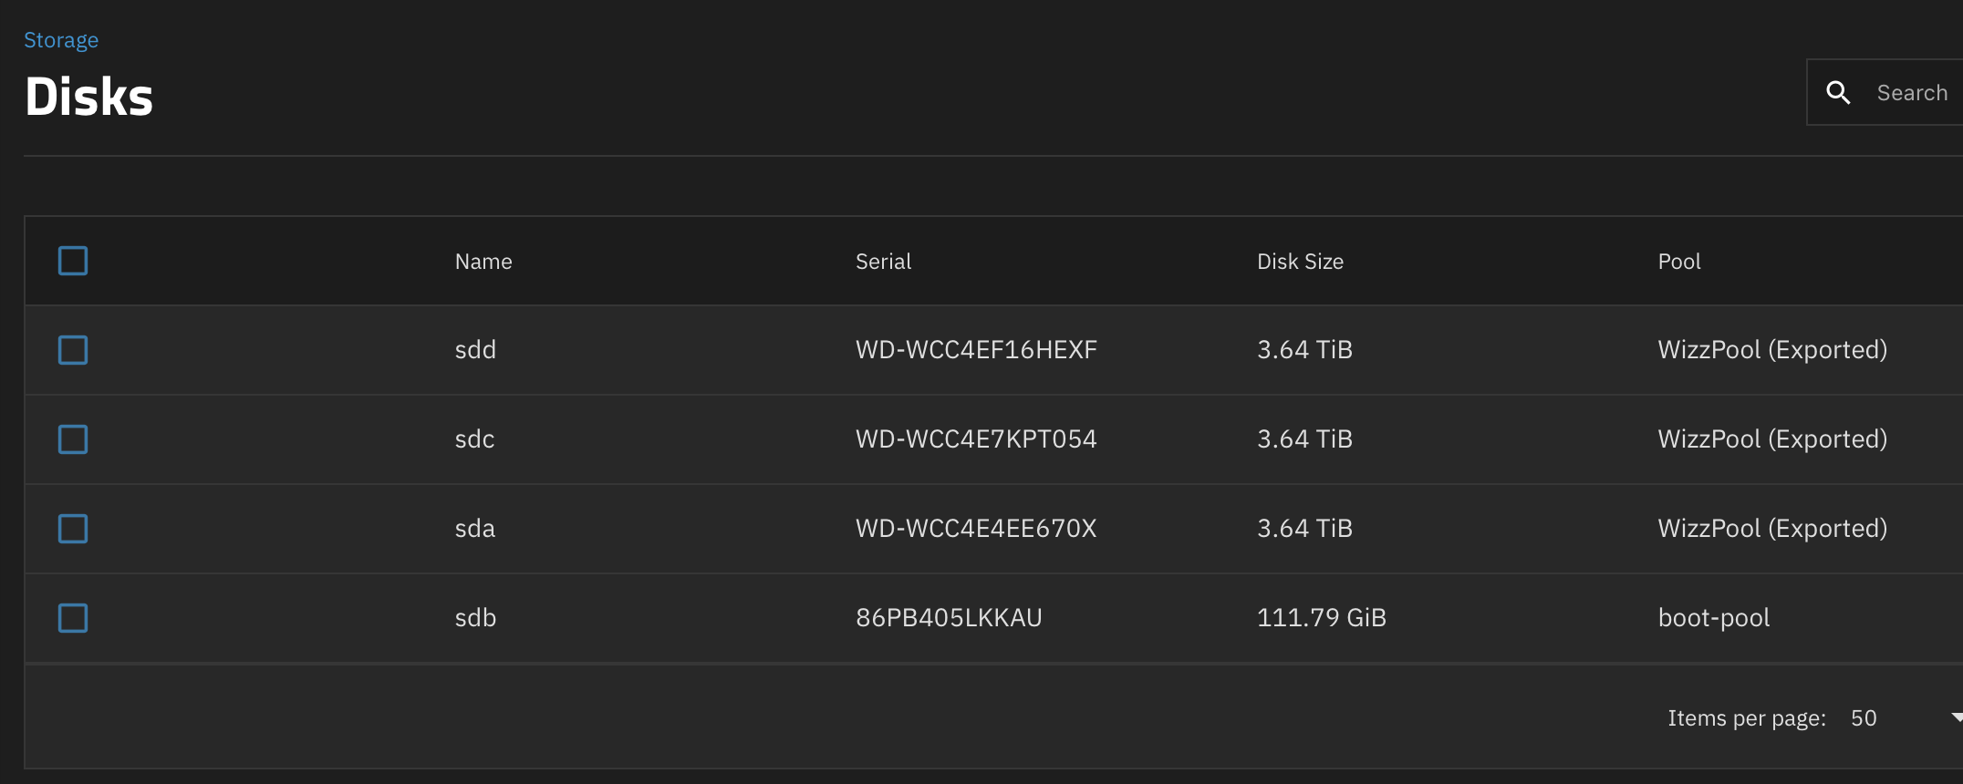Click boot-pool in the sdb row
The width and height of the screenshot is (1963, 784).
pyautogui.click(x=1713, y=618)
